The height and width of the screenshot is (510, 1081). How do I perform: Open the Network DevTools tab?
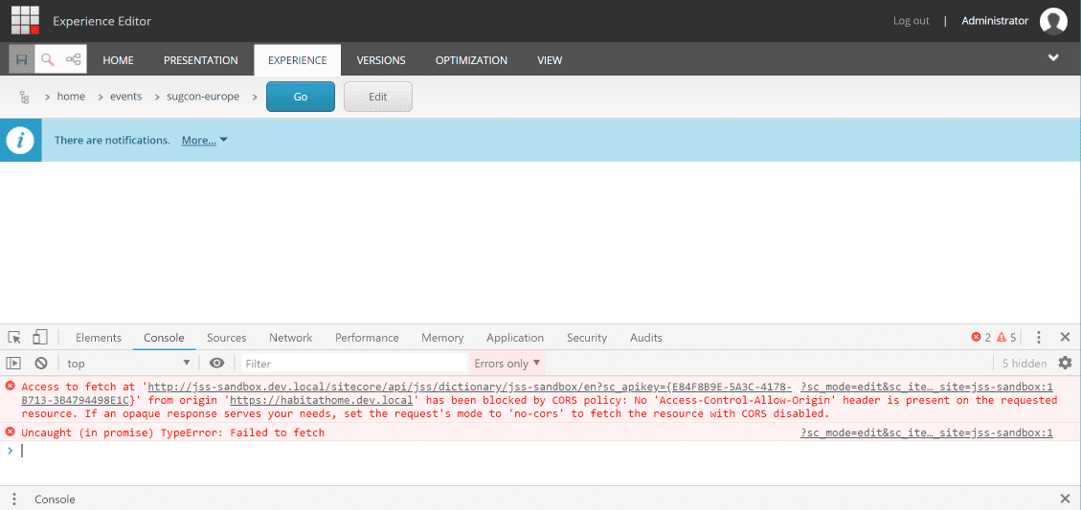click(x=290, y=338)
